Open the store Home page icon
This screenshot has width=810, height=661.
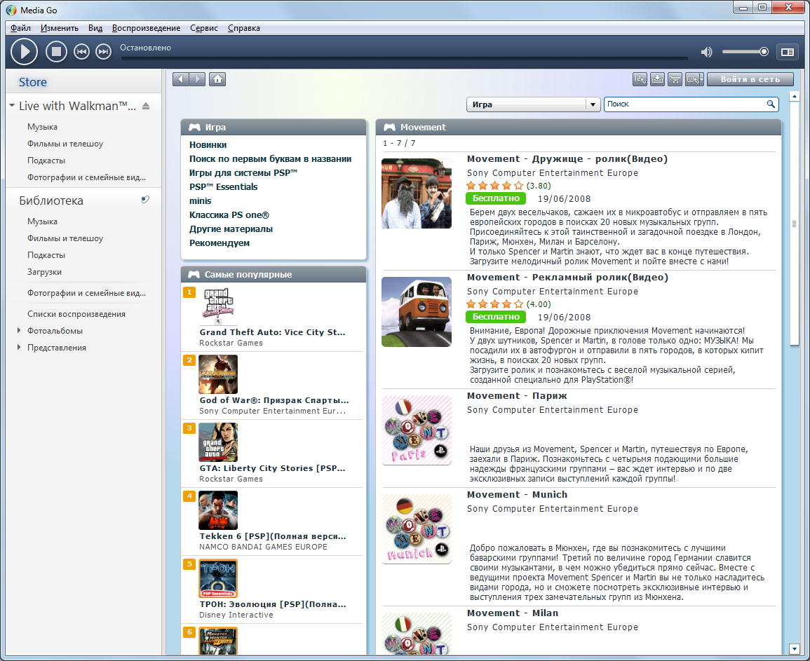[x=217, y=79]
